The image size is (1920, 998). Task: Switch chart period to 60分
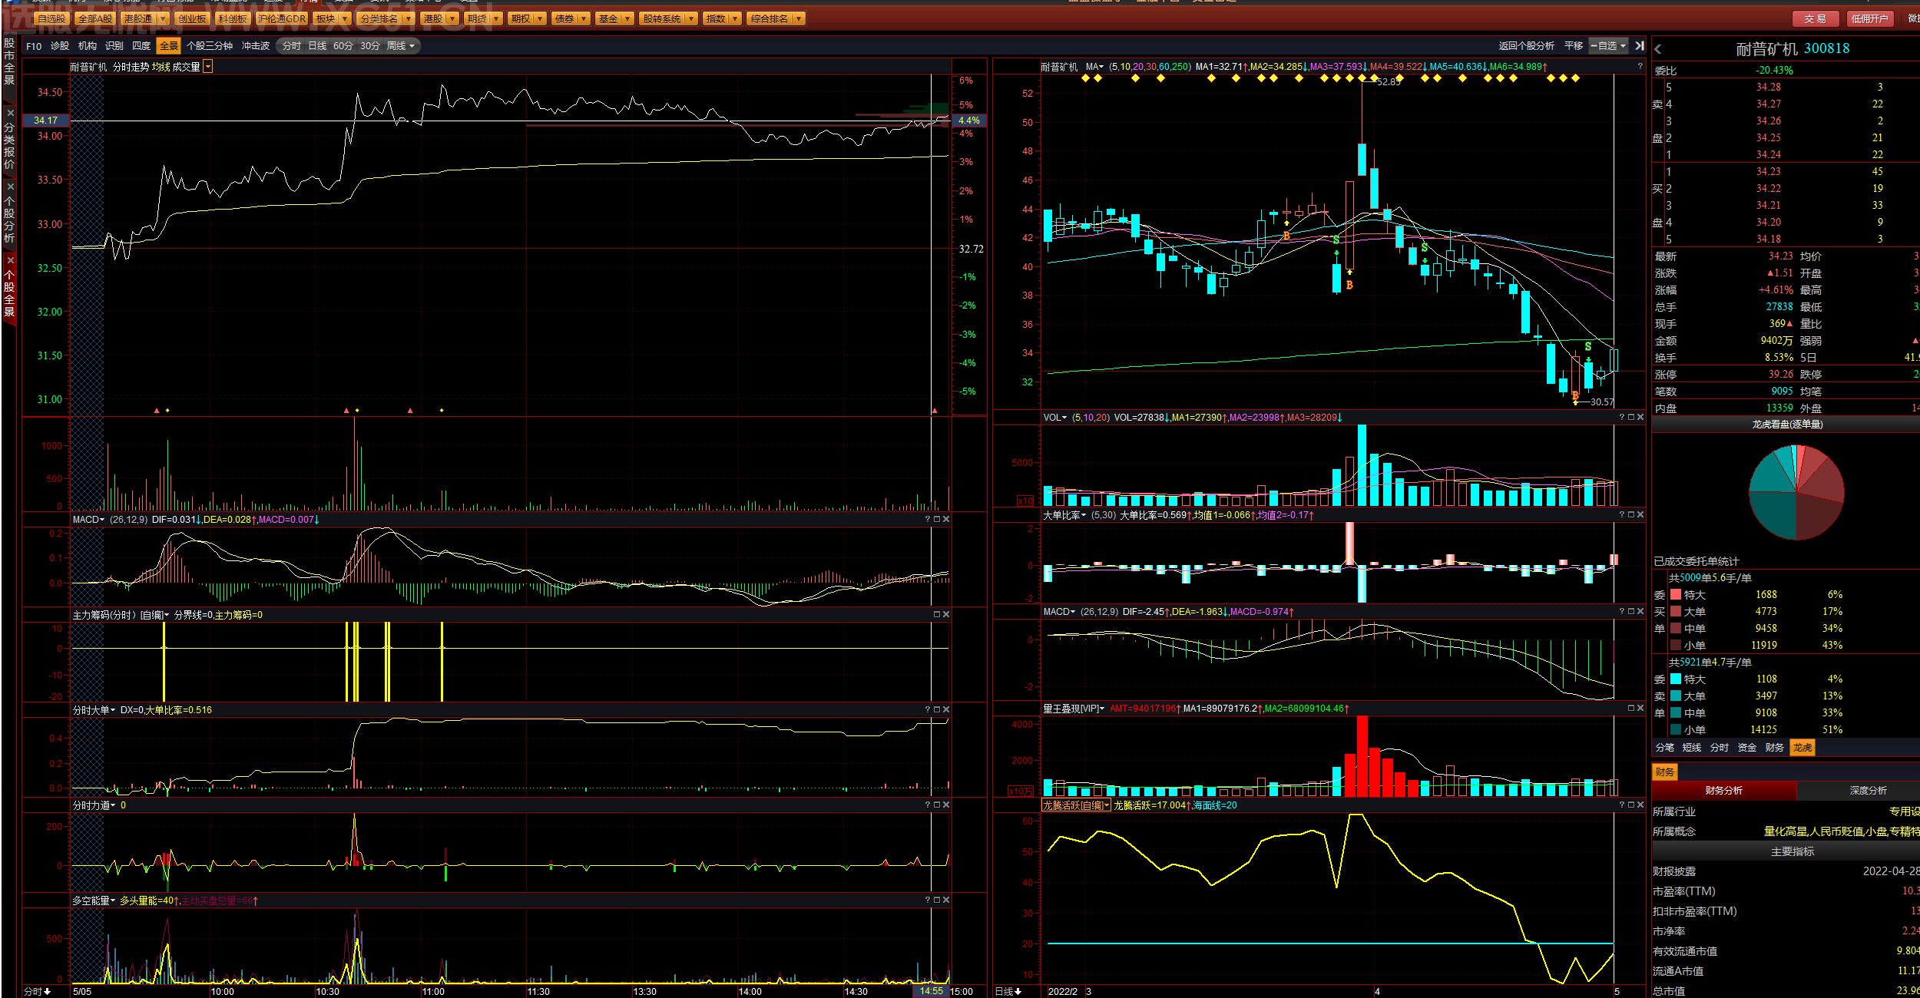[x=343, y=46]
